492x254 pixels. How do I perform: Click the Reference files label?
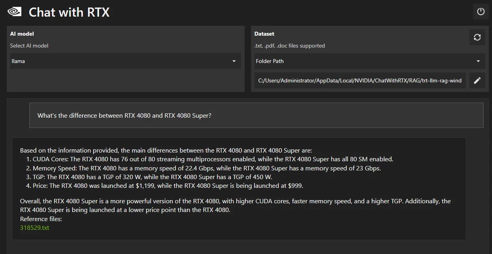[x=41, y=219]
